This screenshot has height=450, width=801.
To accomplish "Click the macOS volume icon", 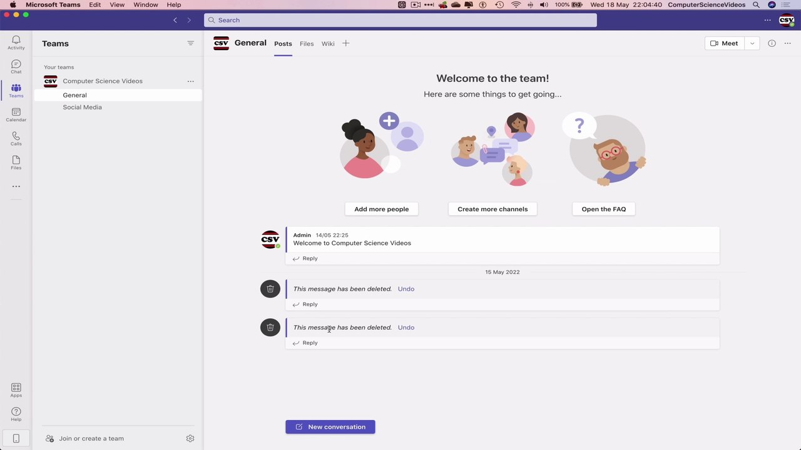I will point(544,5).
